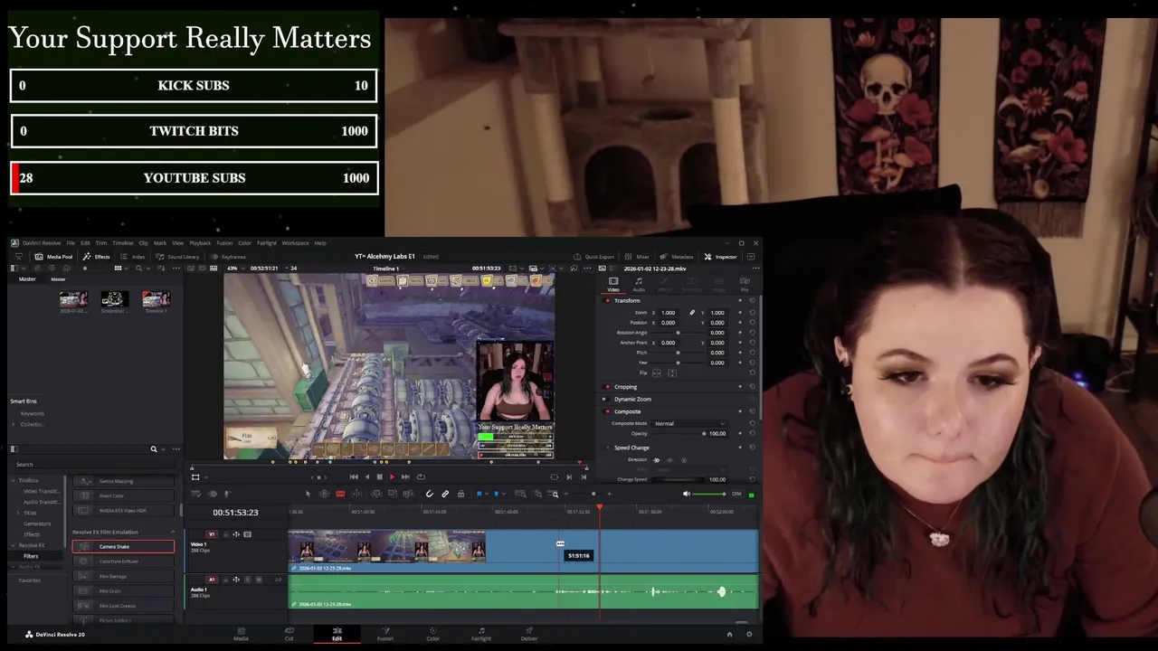Viewport: 1158px width, 651px height.
Task: Collapse the Resolve FX Film Emulation group
Action: [173, 532]
